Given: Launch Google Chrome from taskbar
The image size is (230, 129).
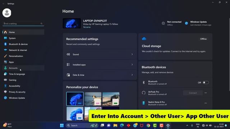Looking at the screenshot, I should [148, 125].
